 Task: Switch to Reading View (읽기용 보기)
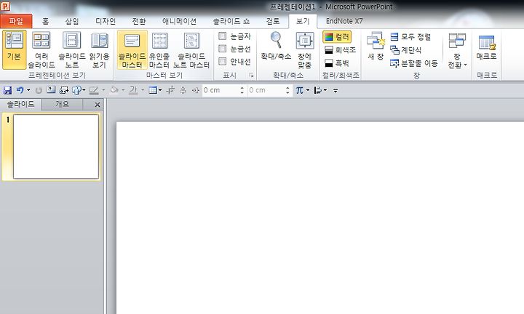pyautogui.click(x=99, y=49)
